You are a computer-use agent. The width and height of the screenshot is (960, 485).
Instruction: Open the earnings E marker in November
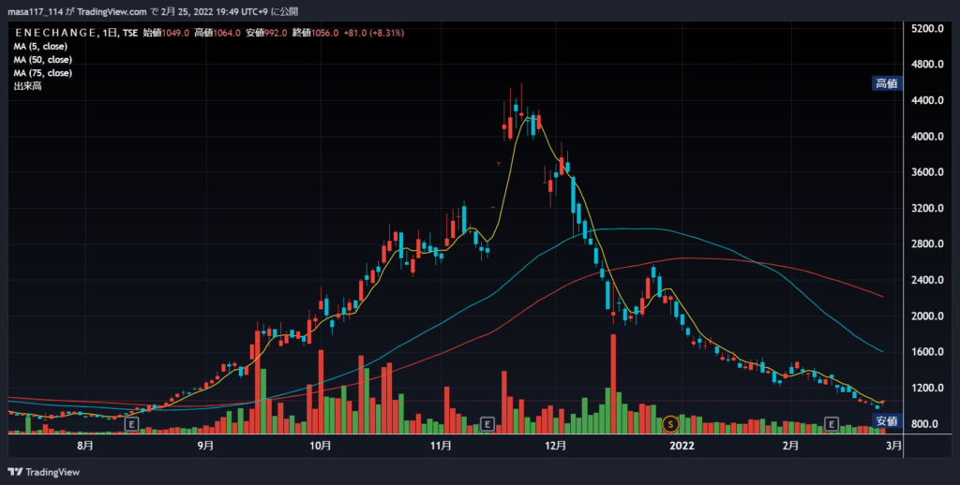click(487, 423)
